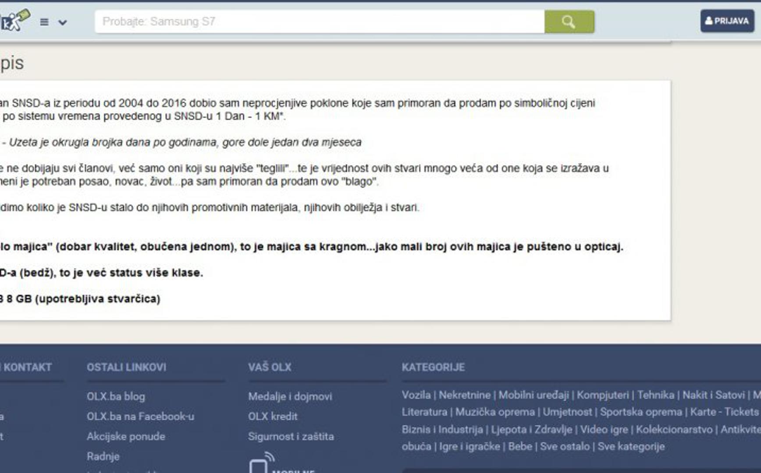This screenshot has height=473, width=761.
Task: Expand the chevron next to the menu icon
Action: (63, 22)
